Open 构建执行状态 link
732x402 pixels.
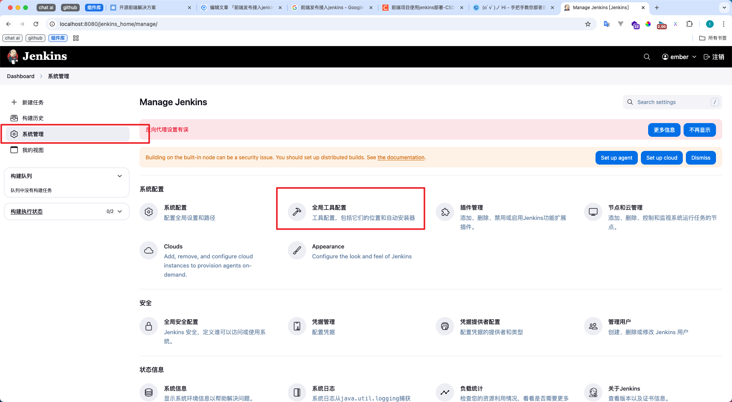27,211
